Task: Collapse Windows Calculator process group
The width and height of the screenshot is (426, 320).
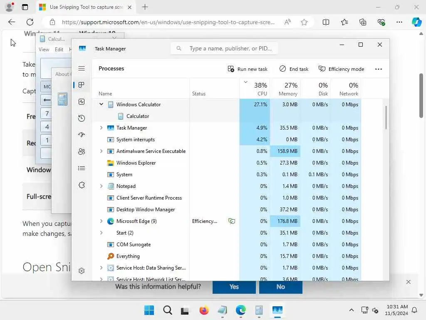Action: click(x=102, y=104)
